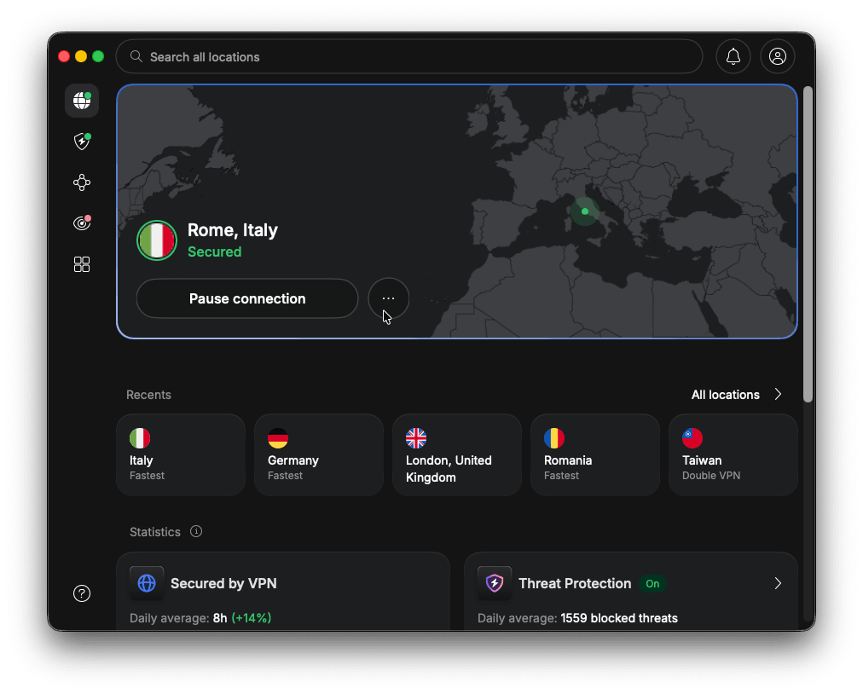Pause connection

(x=247, y=298)
